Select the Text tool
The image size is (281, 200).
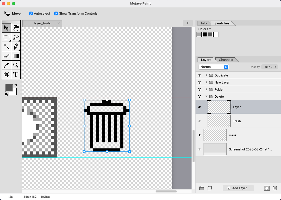point(16,74)
